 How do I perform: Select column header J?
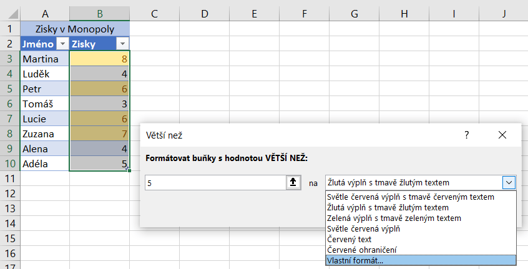[503, 13]
